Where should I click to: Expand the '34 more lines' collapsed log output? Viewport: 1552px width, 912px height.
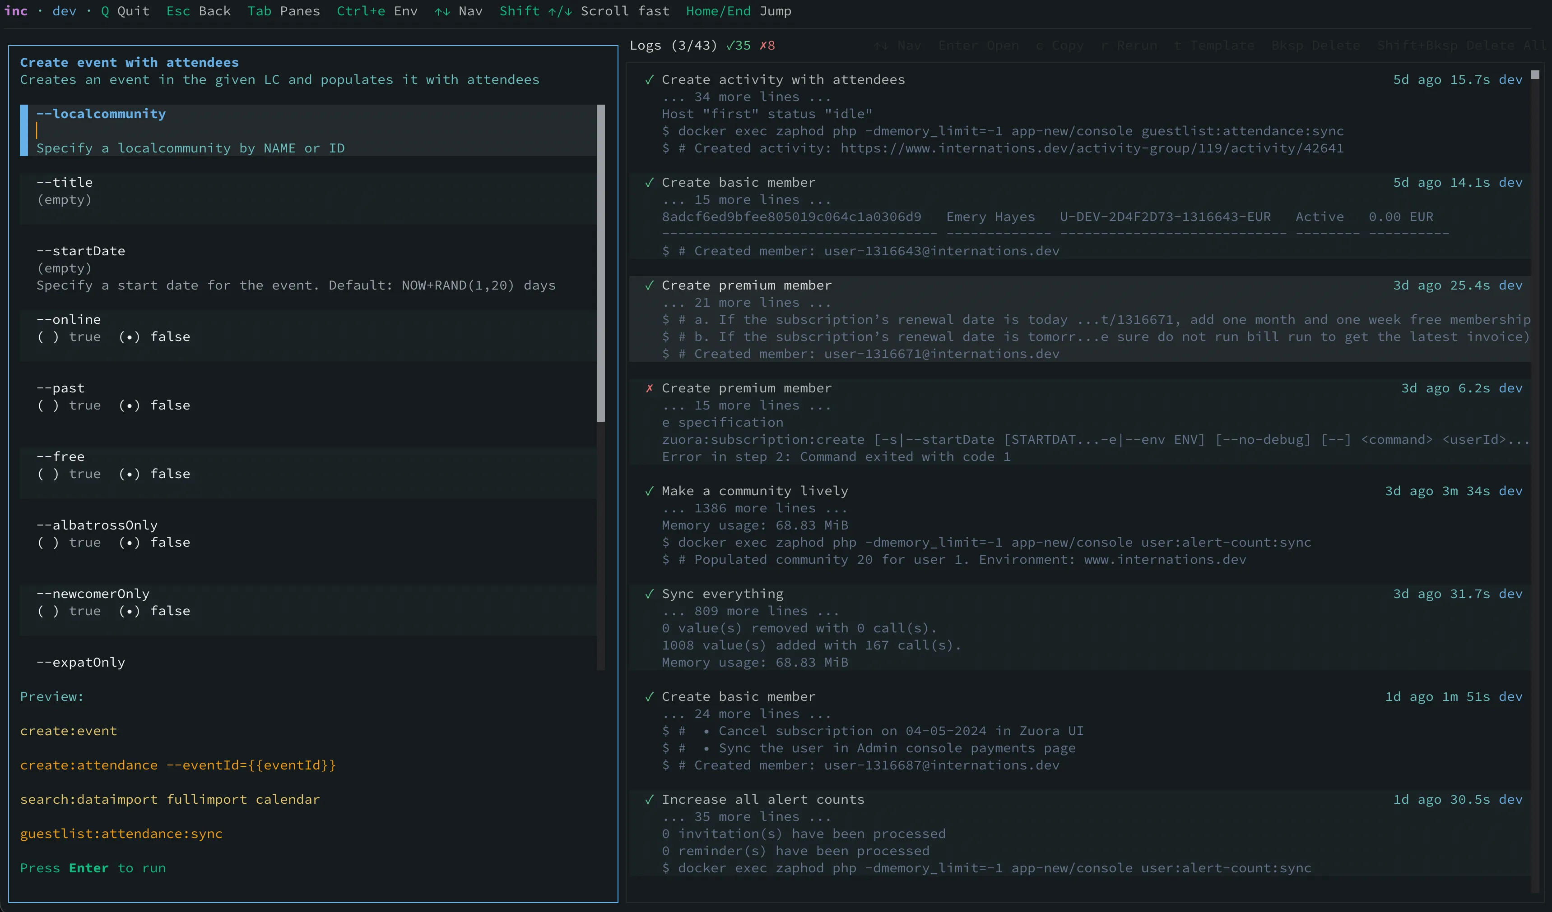747,97
